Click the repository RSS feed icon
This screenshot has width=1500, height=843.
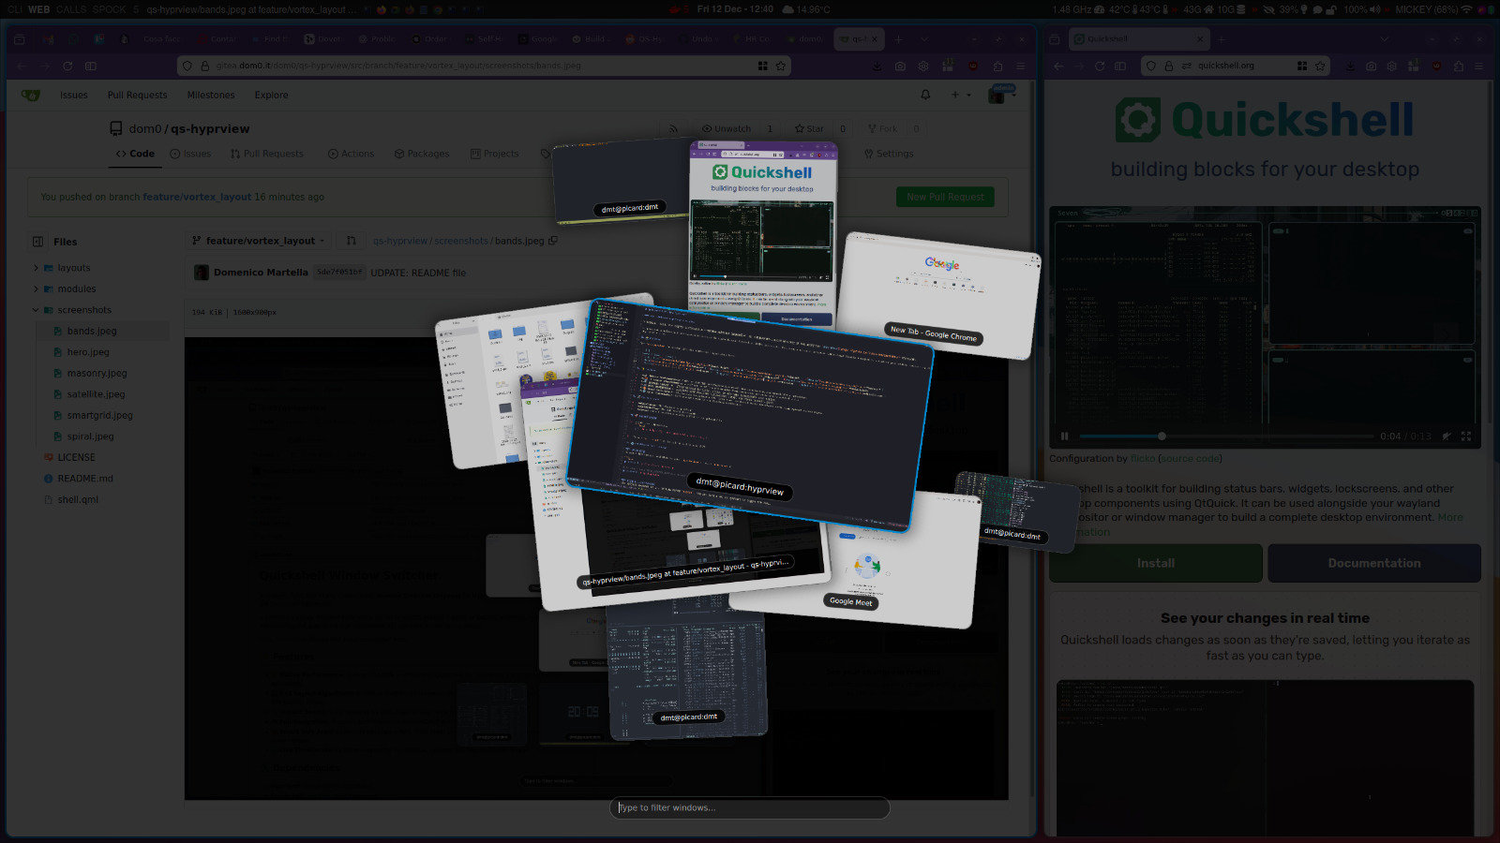[x=672, y=128]
